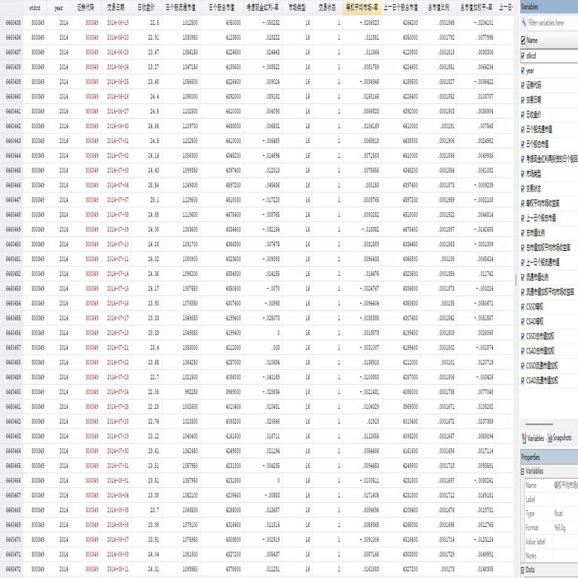Click date cell 2014-08-11
578x578 pixels.
point(118,569)
